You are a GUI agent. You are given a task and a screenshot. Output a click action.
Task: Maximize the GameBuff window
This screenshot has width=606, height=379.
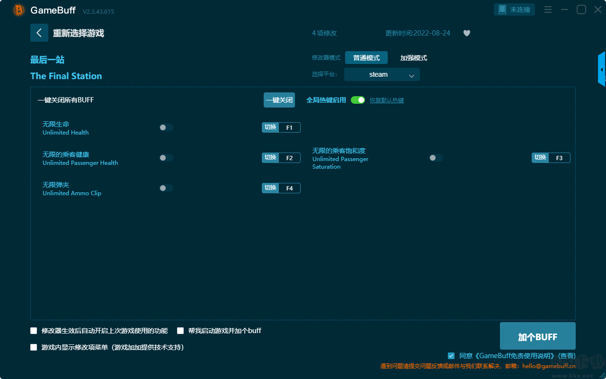point(581,9)
